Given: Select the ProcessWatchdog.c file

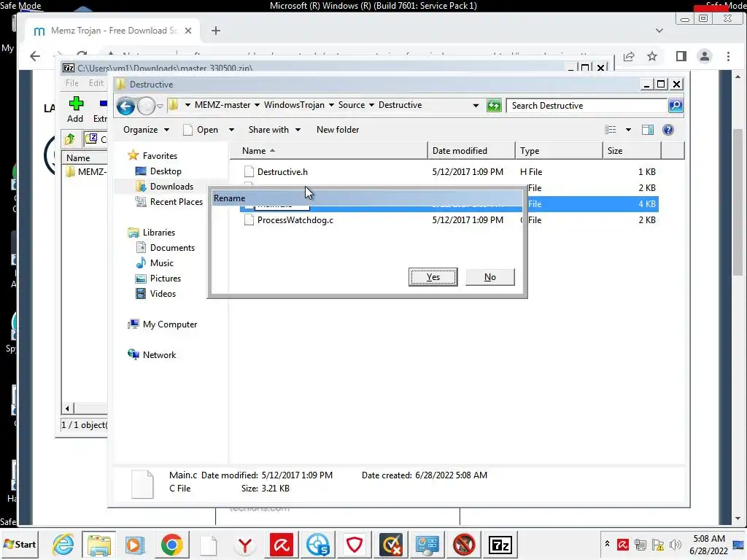Looking at the screenshot, I should point(295,220).
